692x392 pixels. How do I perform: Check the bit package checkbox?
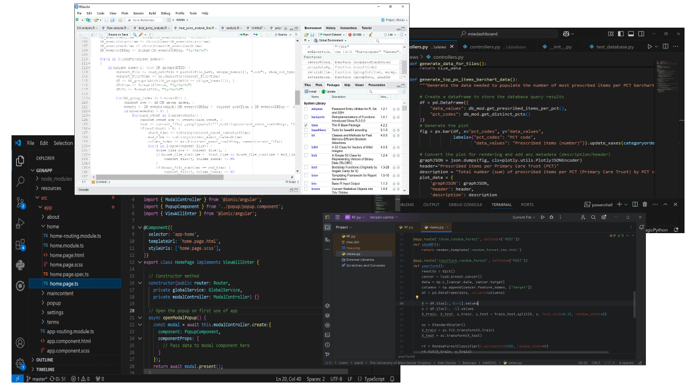[x=307, y=135]
